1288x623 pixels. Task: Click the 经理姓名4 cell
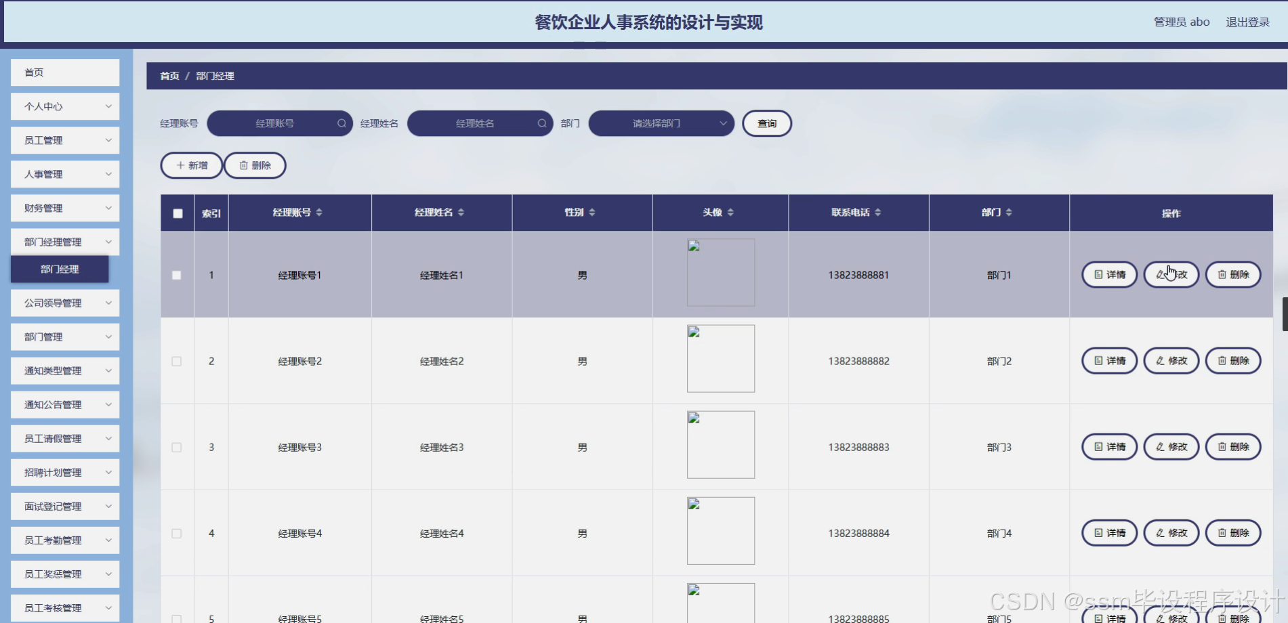(442, 533)
